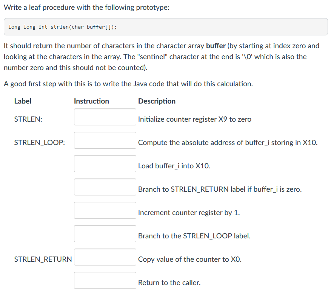Select the input box for 'Load buffer_i into X10'

105,163
